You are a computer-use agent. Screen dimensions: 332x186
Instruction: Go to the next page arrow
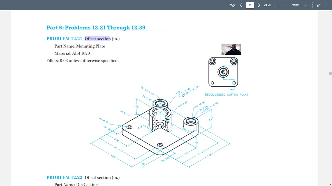(x=259, y=5)
